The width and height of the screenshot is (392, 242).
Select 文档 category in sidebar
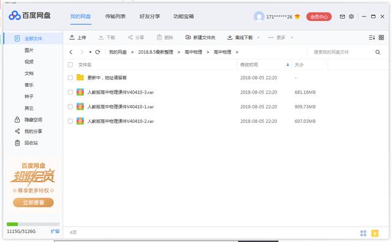pos(29,73)
